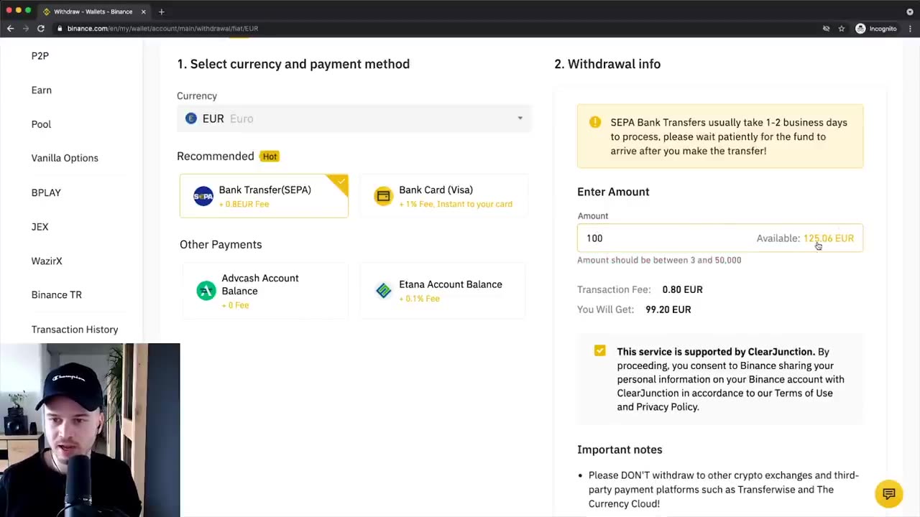The height and width of the screenshot is (517, 920).
Task: Select Bank Transfer(SEPA) payment method
Action: [264, 196]
